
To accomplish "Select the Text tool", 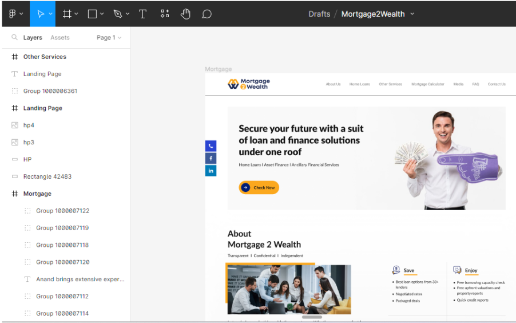I will click(143, 14).
